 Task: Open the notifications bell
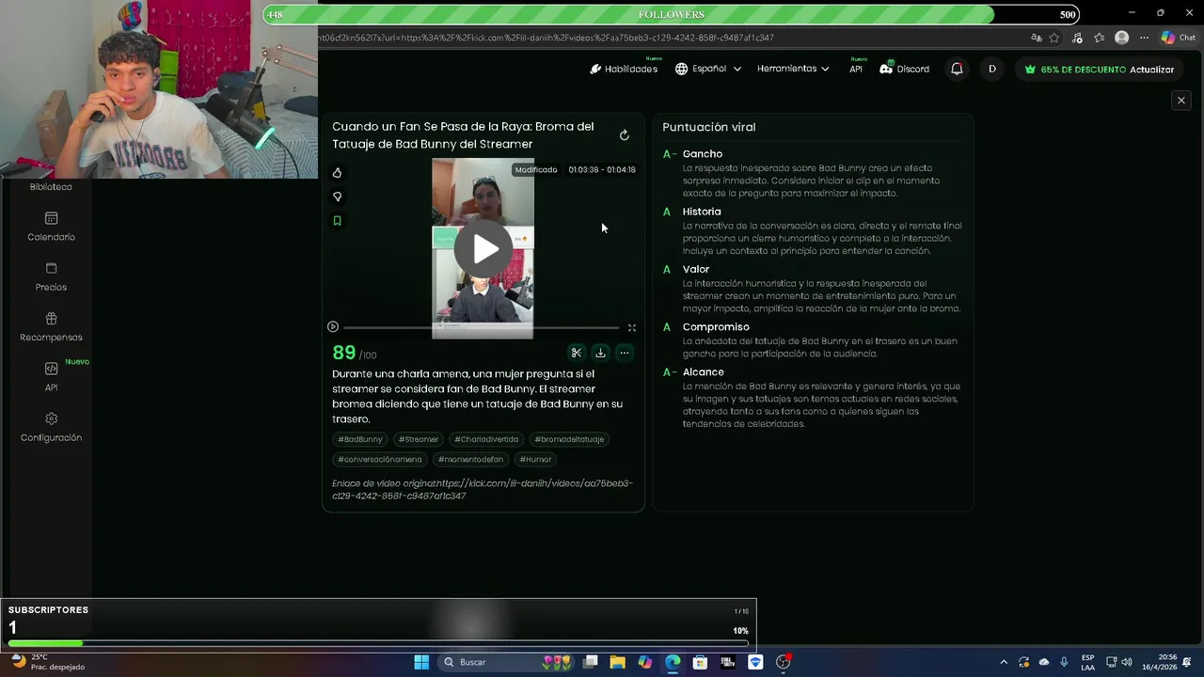click(x=957, y=69)
